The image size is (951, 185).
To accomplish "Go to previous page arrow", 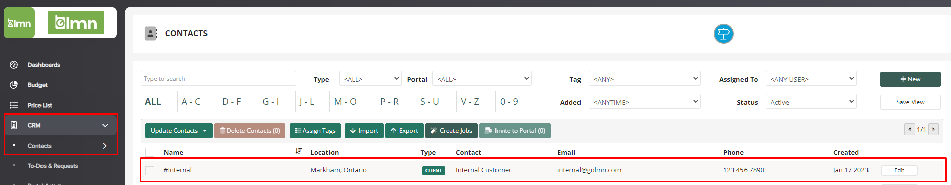I will pos(909,129).
